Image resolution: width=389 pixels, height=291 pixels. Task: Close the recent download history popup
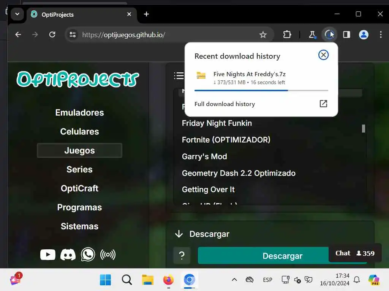tap(323, 55)
